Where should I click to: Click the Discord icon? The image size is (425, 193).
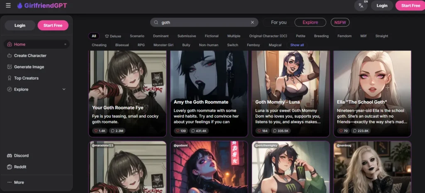point(10,156)
